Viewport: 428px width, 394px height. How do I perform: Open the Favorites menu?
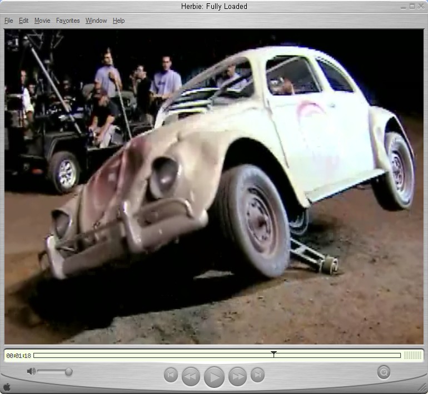(x=68, y=21)
